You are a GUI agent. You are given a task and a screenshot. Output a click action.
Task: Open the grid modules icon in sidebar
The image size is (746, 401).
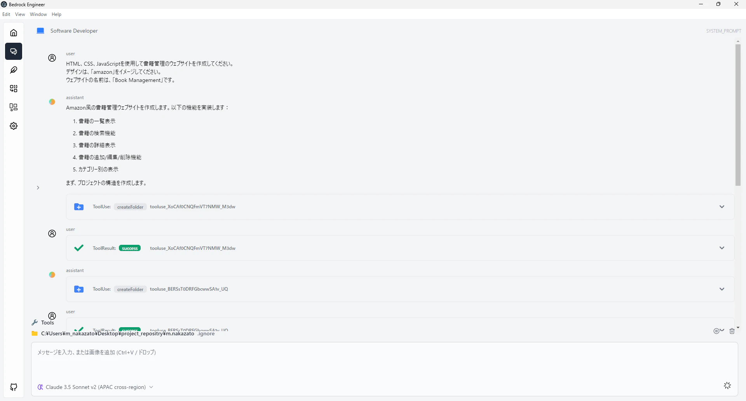click(x=14, y=89)
